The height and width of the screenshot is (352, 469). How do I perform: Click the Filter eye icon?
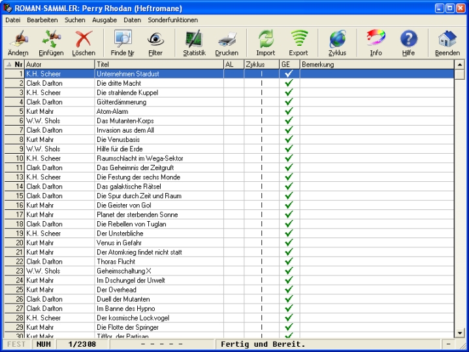coord(155,43)
